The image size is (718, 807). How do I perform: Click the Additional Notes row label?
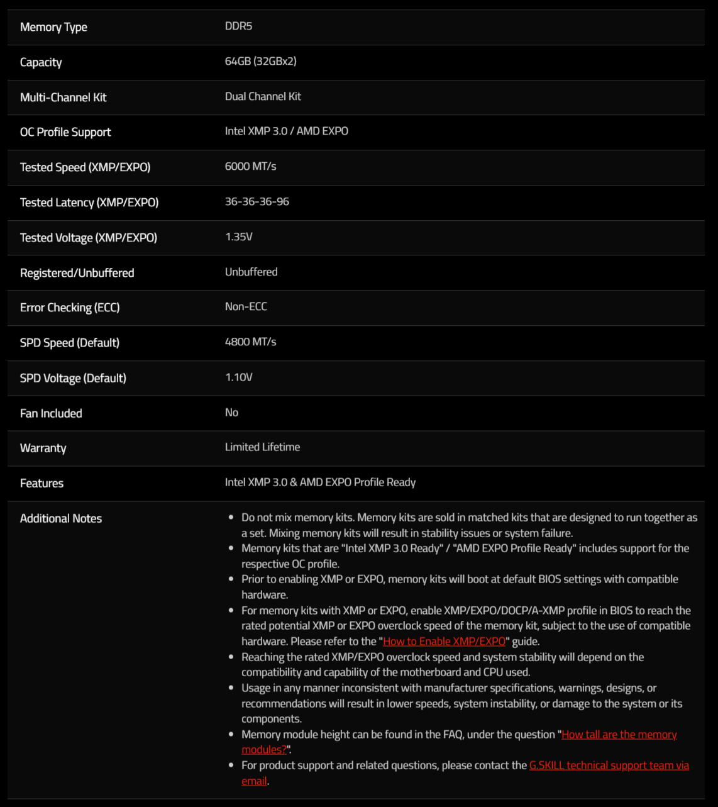61,518
